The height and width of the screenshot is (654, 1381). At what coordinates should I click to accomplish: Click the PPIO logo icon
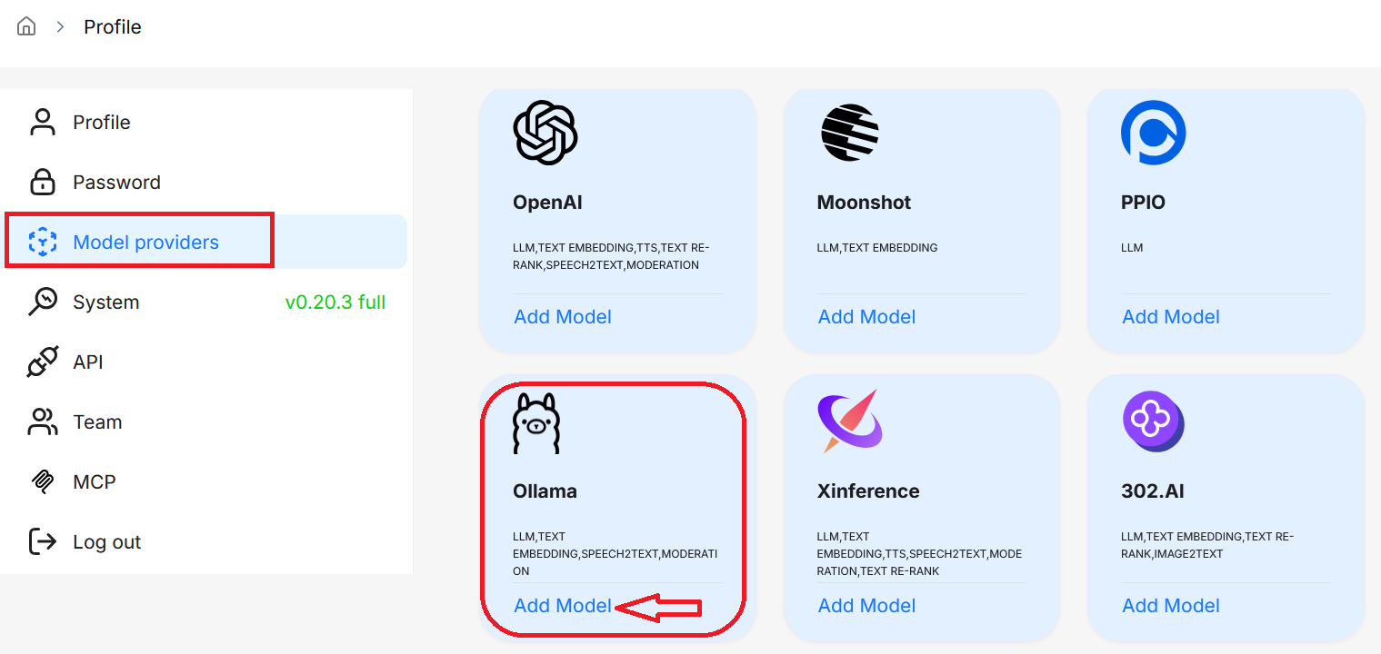pyautogui.click(x=1153, y=133)
